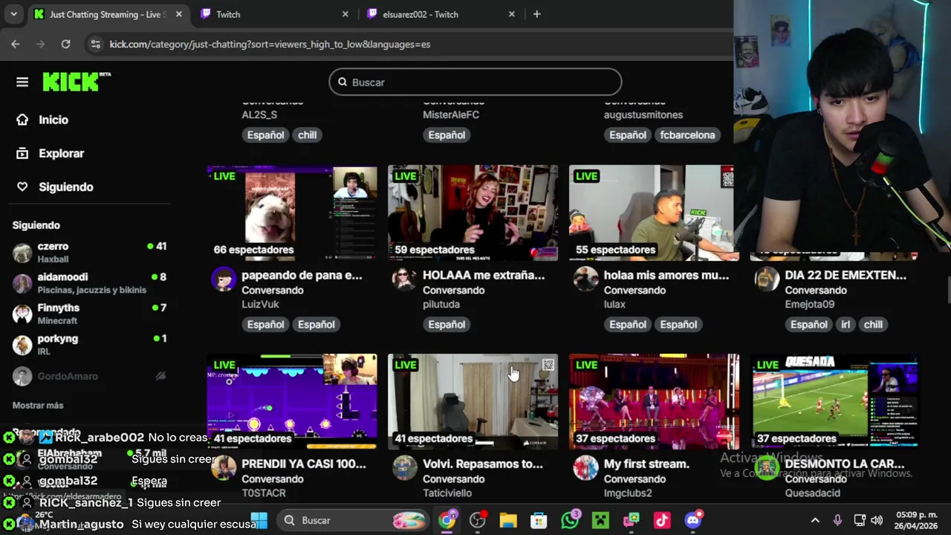Open Explorar in the sidebar
This screenshot has height=535, width=951.
61,153
